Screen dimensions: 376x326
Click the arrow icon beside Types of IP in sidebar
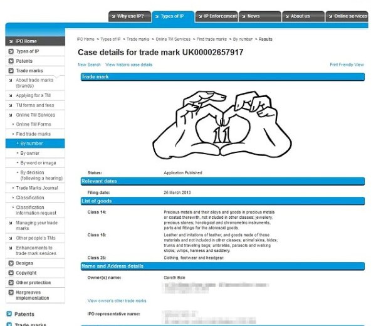11,51
